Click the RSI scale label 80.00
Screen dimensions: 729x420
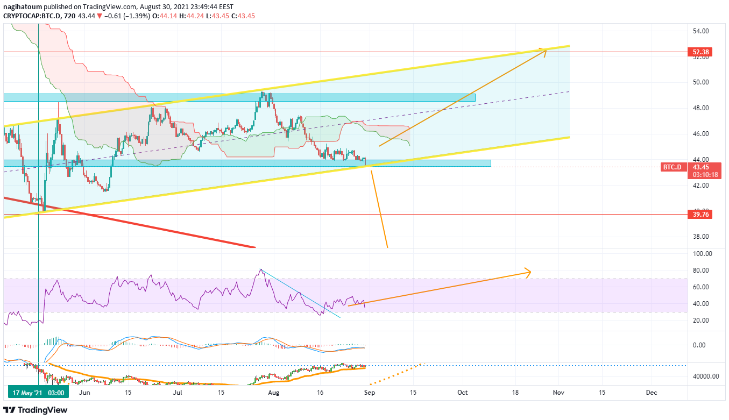pos(700,270)
